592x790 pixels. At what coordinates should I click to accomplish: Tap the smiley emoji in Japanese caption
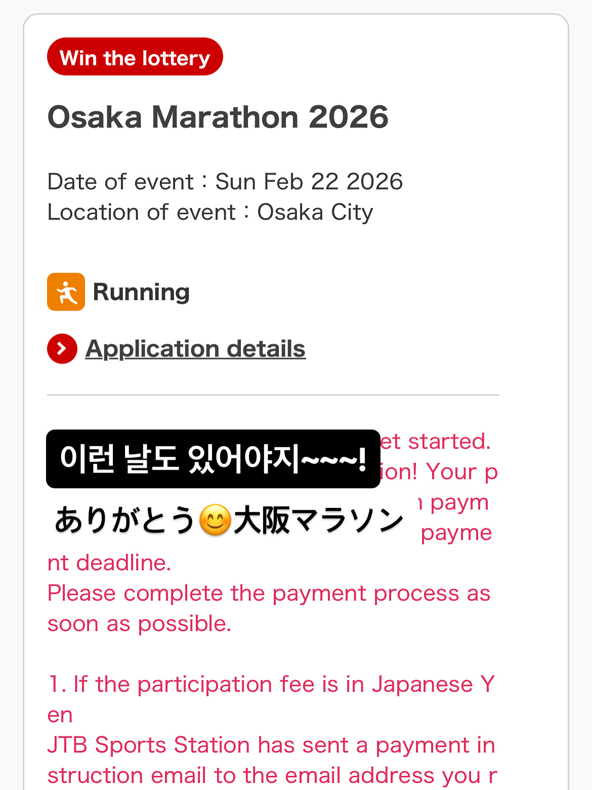(215, 520)
